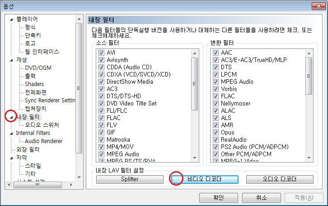The width and height of the screenshot is (328, 206).
Task: Close the 옵션 dialog window
Action: tap(319, 6)
